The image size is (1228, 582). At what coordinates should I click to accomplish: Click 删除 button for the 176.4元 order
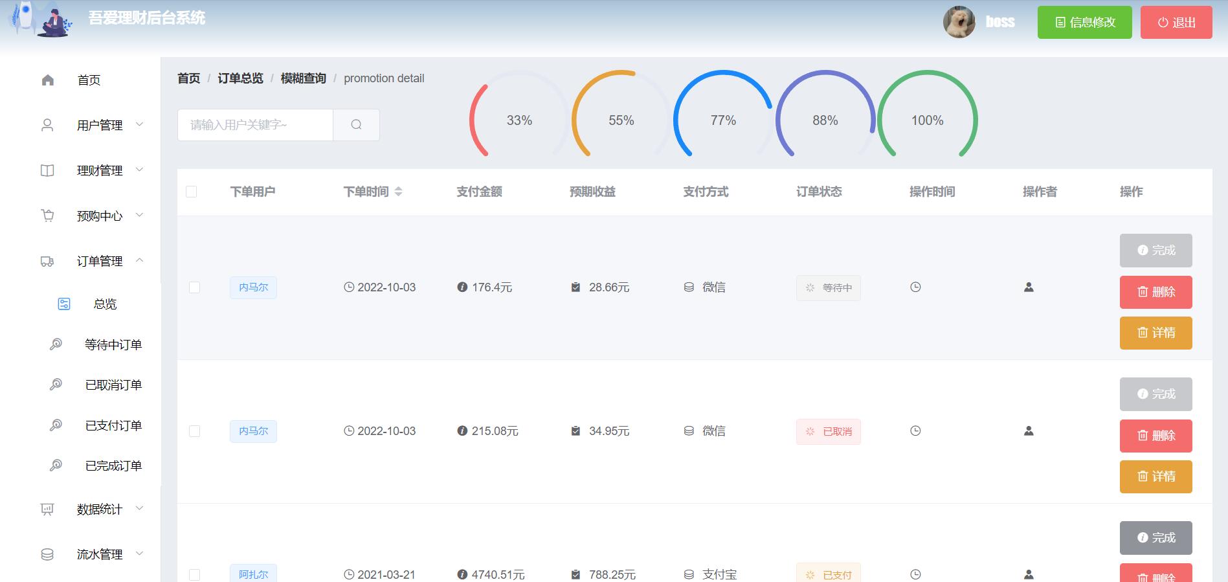[1155, 292]
